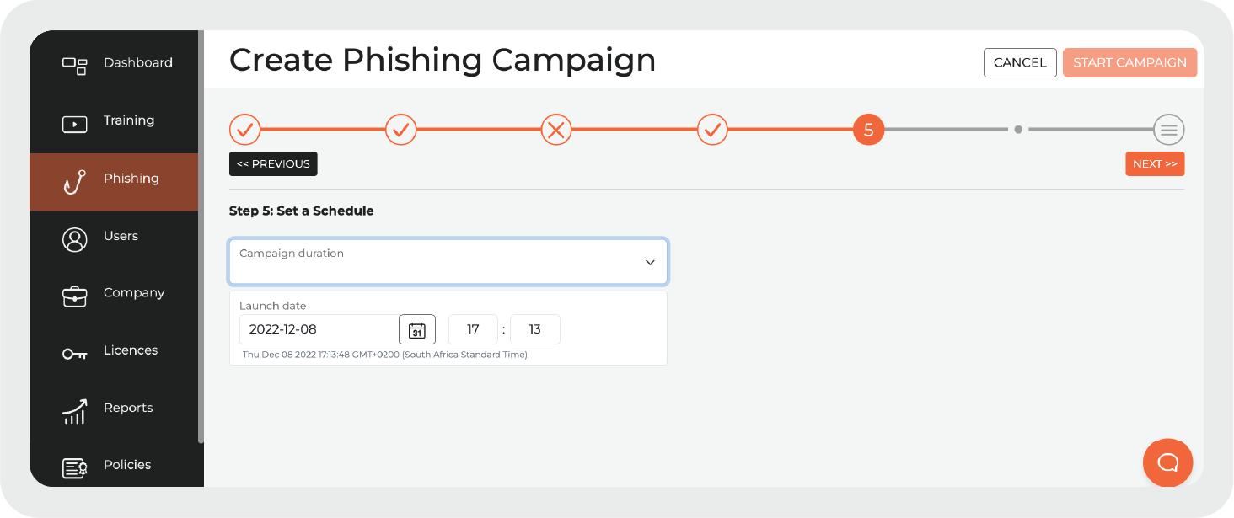
Task: Open the Users menu entry
Action: coord(121,236)
